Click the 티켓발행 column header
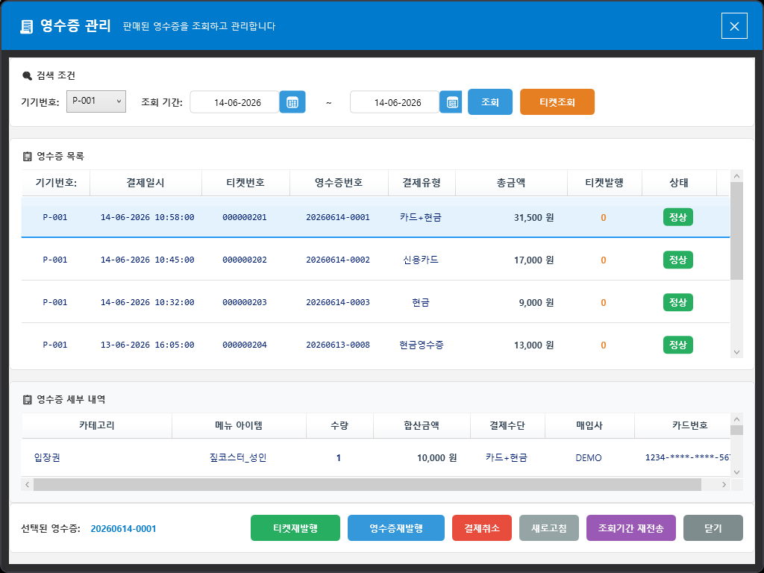 (604, 183)
